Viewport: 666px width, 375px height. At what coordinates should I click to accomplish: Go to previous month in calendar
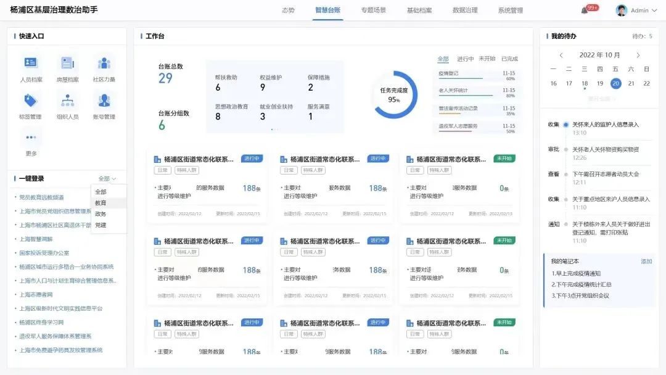tap(561, 56)
